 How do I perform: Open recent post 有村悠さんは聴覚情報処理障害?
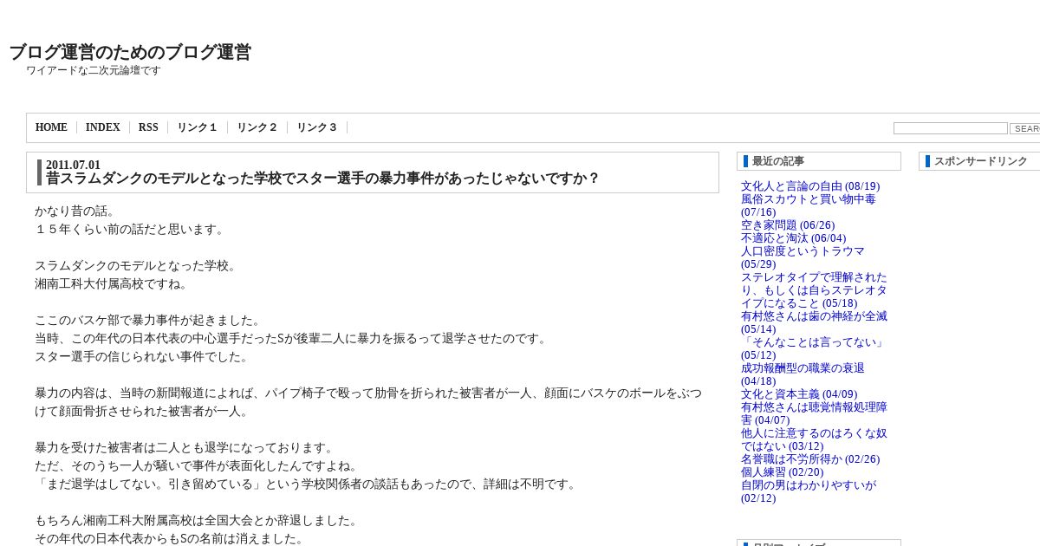click(x=814, y=413)
